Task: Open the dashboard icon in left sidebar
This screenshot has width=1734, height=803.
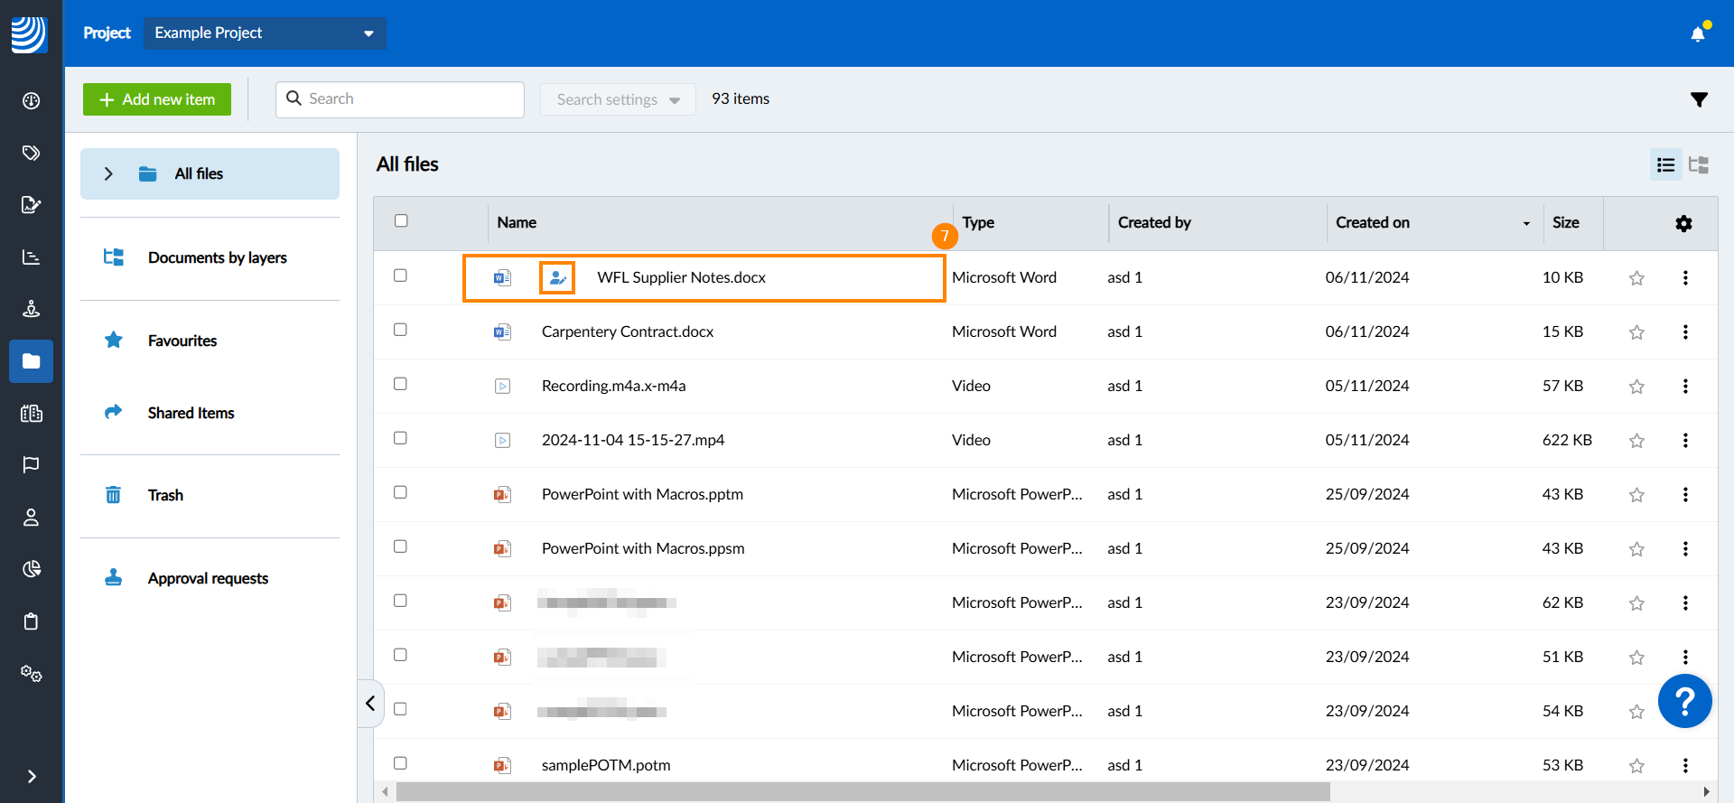Action: (x=31, y=100)
